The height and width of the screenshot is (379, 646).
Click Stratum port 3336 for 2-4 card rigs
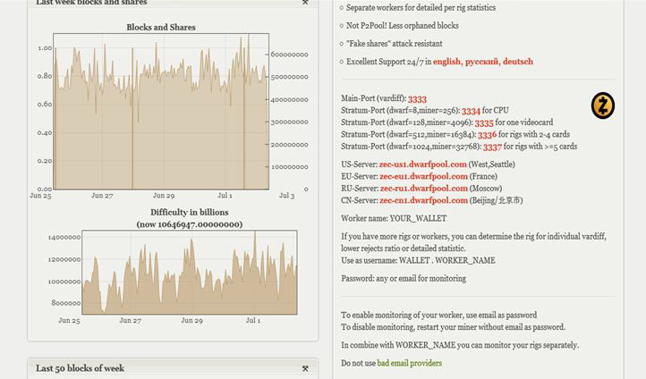(487, 135)
